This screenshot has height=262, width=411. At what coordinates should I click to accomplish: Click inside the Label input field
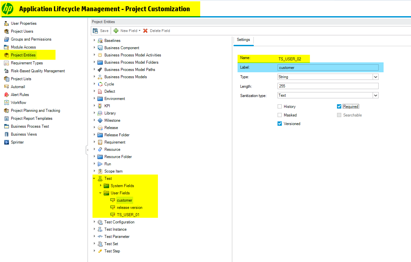tap(327, 67)
